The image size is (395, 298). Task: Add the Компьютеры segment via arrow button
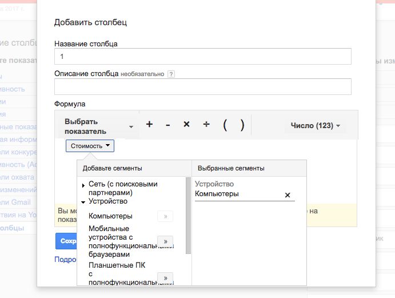point(165,216)
